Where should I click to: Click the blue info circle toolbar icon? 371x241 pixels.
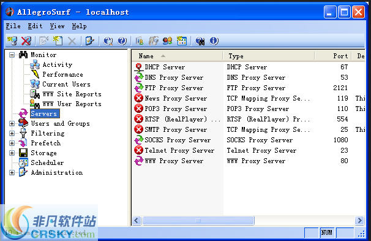[214, 40]
